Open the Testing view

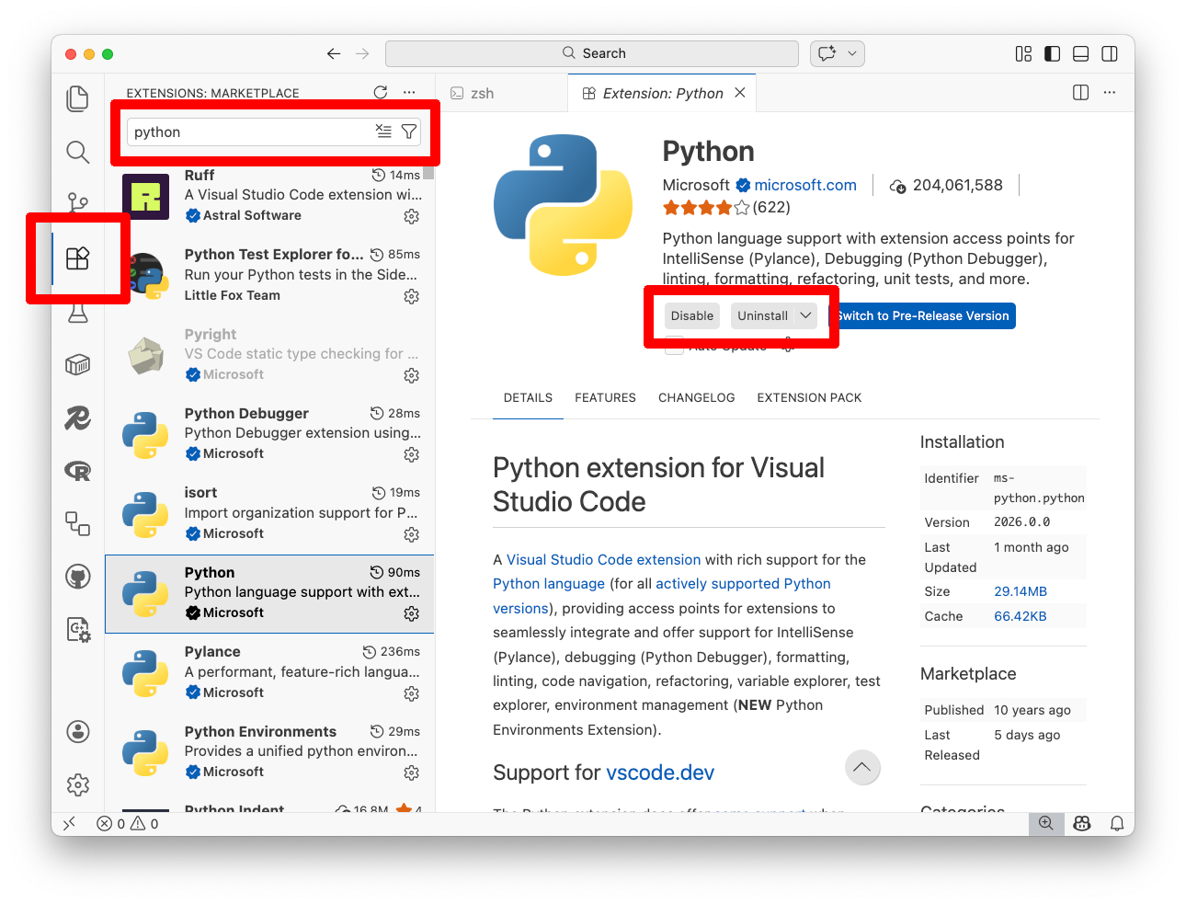pos(77,311)
